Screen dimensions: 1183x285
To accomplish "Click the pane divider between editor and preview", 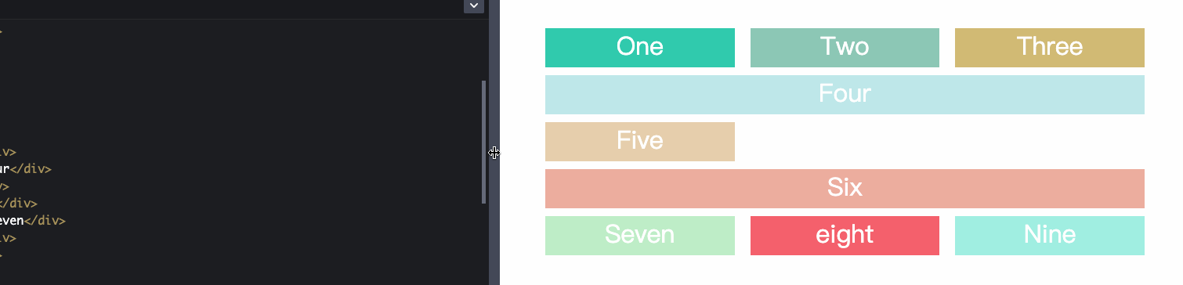I will (494, 142).
